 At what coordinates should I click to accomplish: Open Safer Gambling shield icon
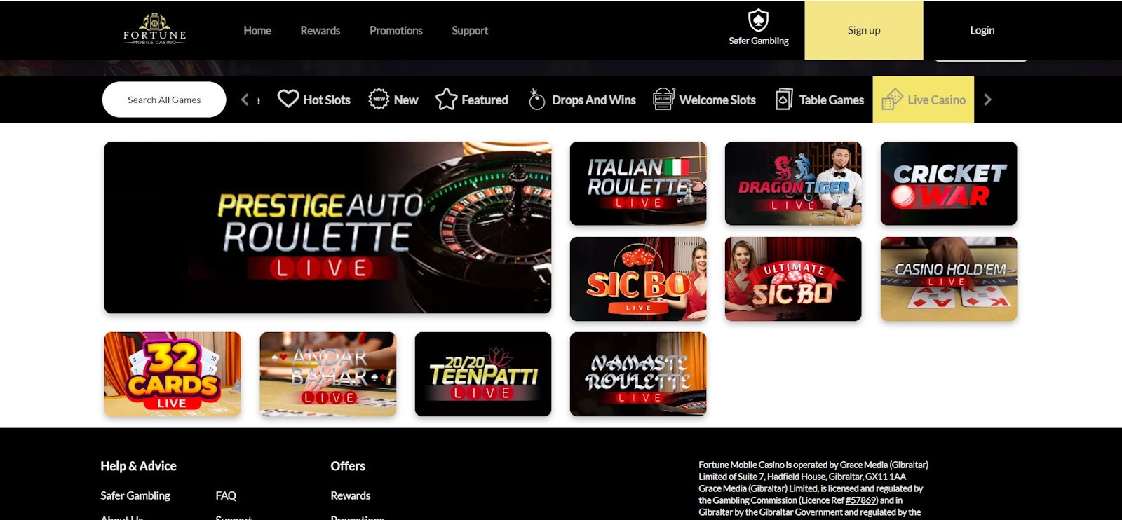pos(758,20)
